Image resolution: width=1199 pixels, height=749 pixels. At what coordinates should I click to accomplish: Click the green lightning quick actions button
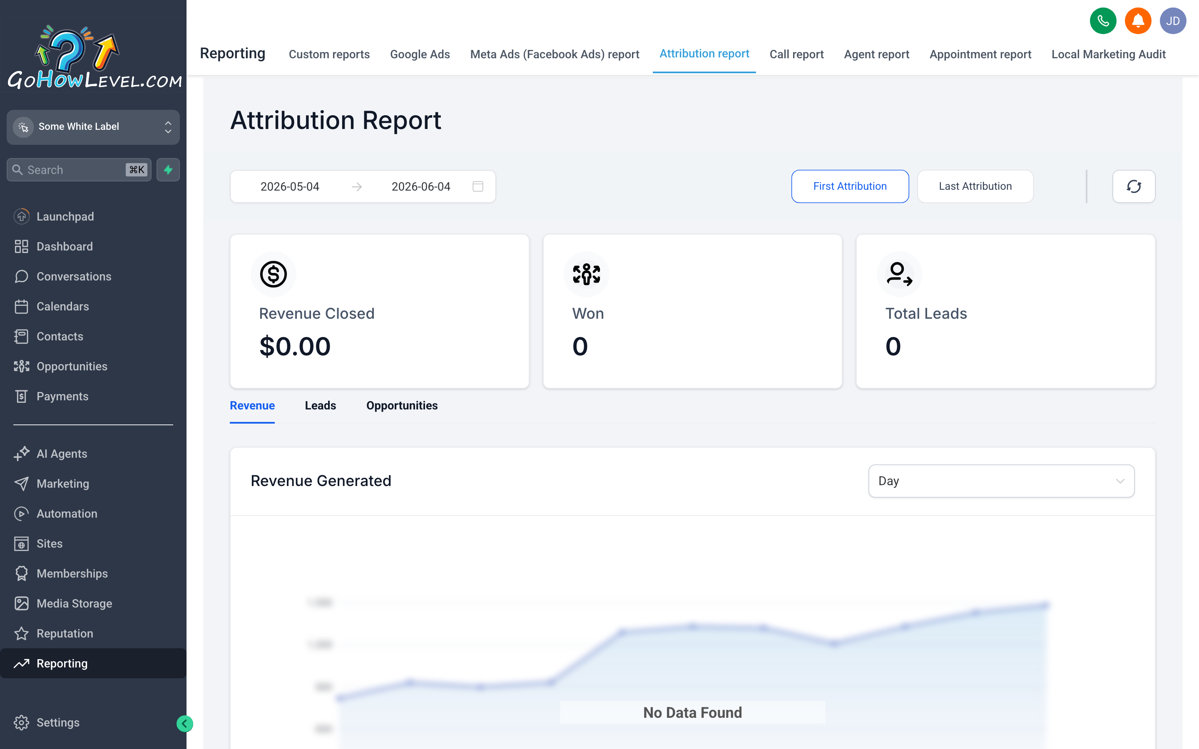tap(168, 170)
